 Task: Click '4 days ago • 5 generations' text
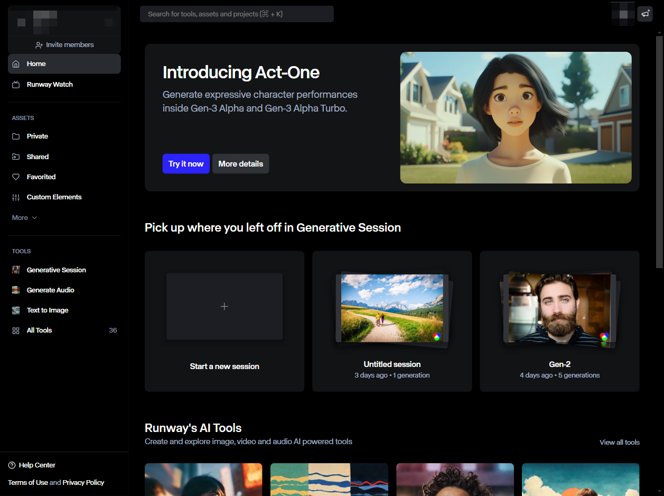560,375
